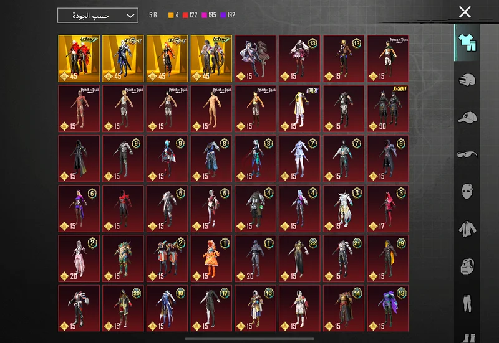Select the black suit with badge 17
Viewport: 499px width, 343px height.
point(211,308)
